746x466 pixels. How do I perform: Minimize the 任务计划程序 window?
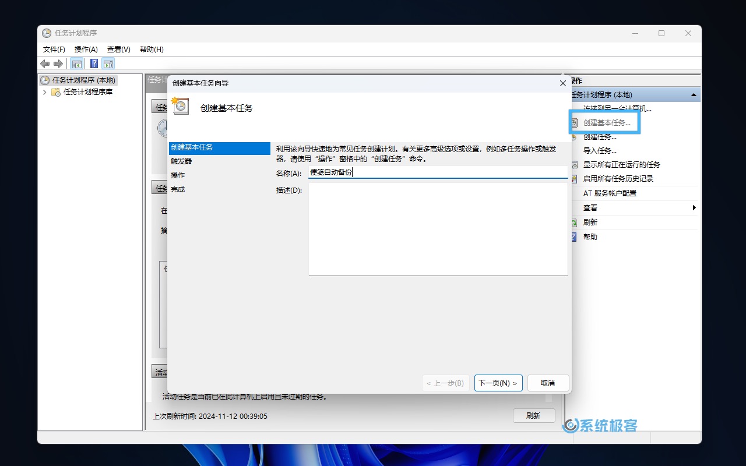pyautogui.click(x=635, y=33)
